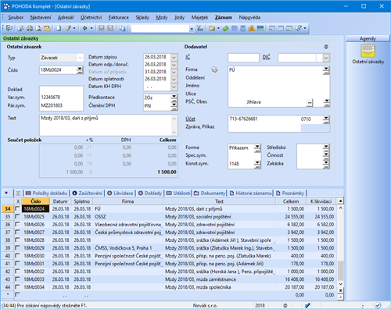Tick the checkbox in row 18Mz0034
The width and height of the screenshot is (391, 309).
(17, 287)
